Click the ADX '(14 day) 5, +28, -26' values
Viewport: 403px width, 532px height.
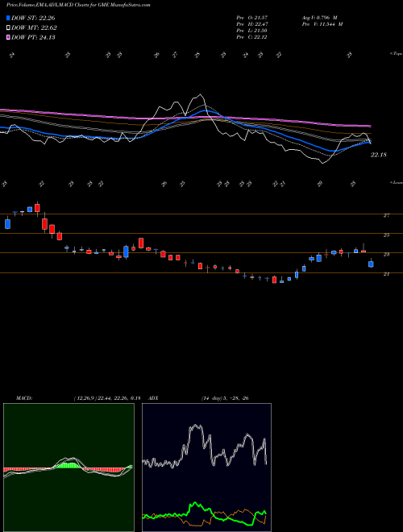click(x=225, y=398)
